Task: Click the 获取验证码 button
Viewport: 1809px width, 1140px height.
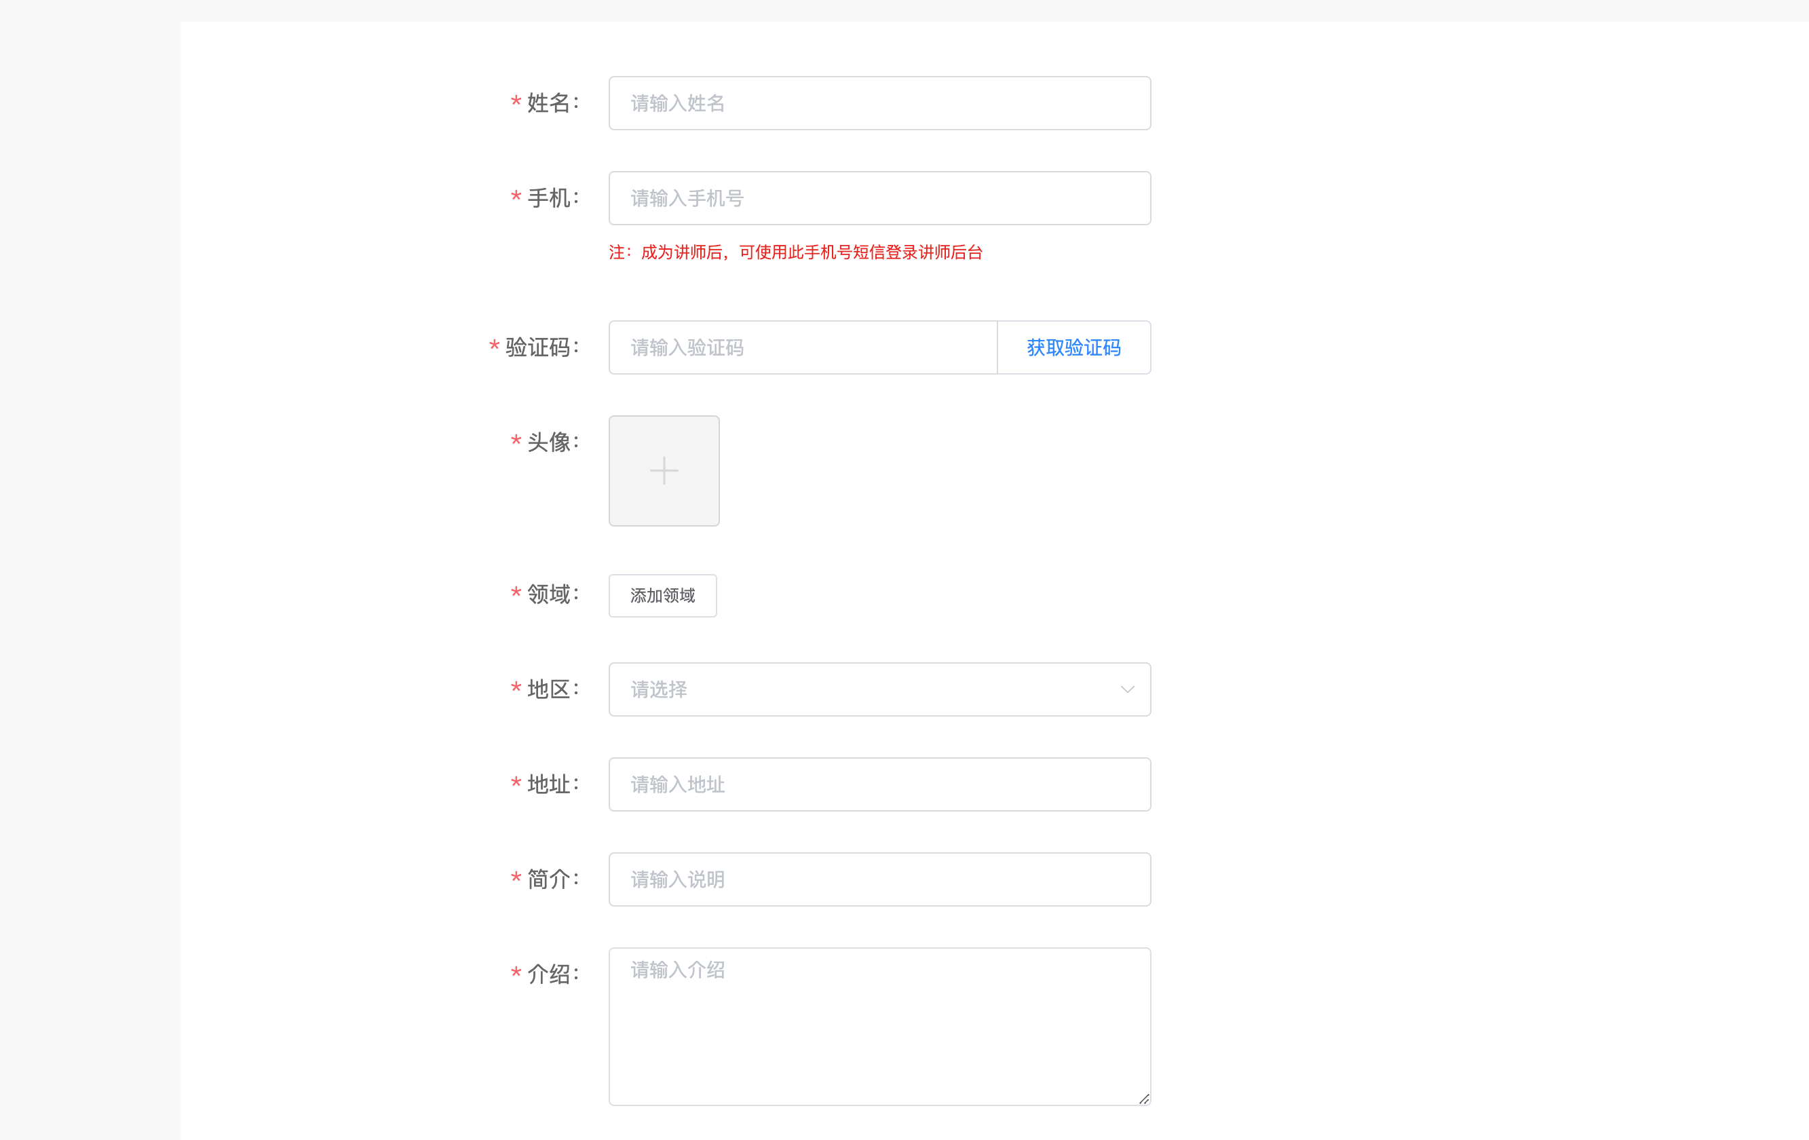Action: [x=1073, y=347]
